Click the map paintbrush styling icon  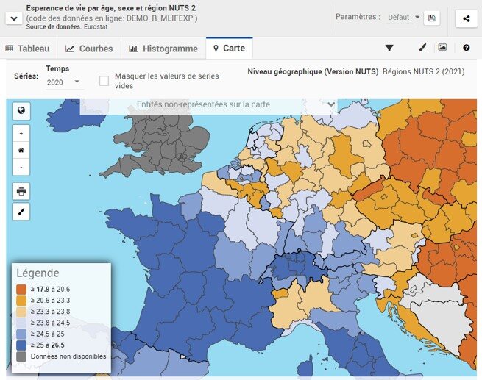[21, 212]
